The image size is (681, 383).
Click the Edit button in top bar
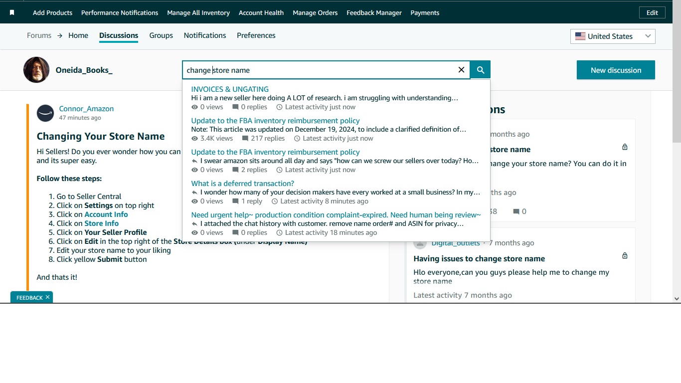click(652, 12)
